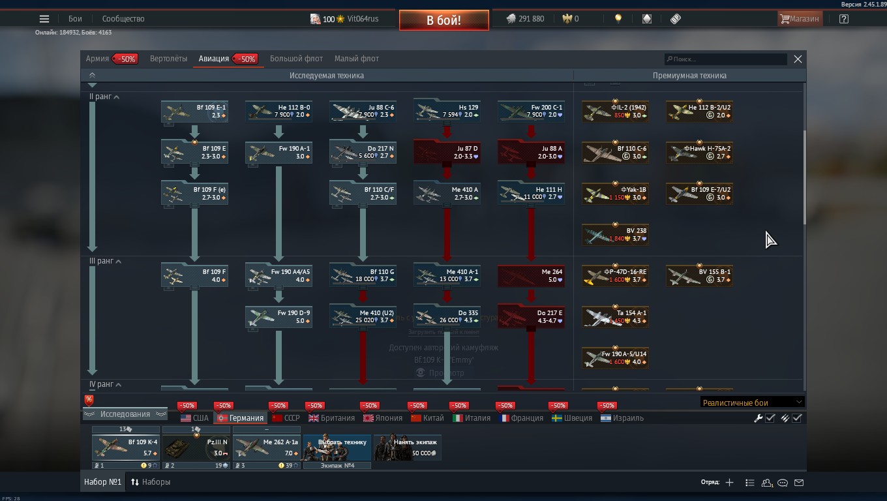This screenshot has height=501, width=887.
Task: Open the Battle Pass BP icon
Action: pos(676,19)
